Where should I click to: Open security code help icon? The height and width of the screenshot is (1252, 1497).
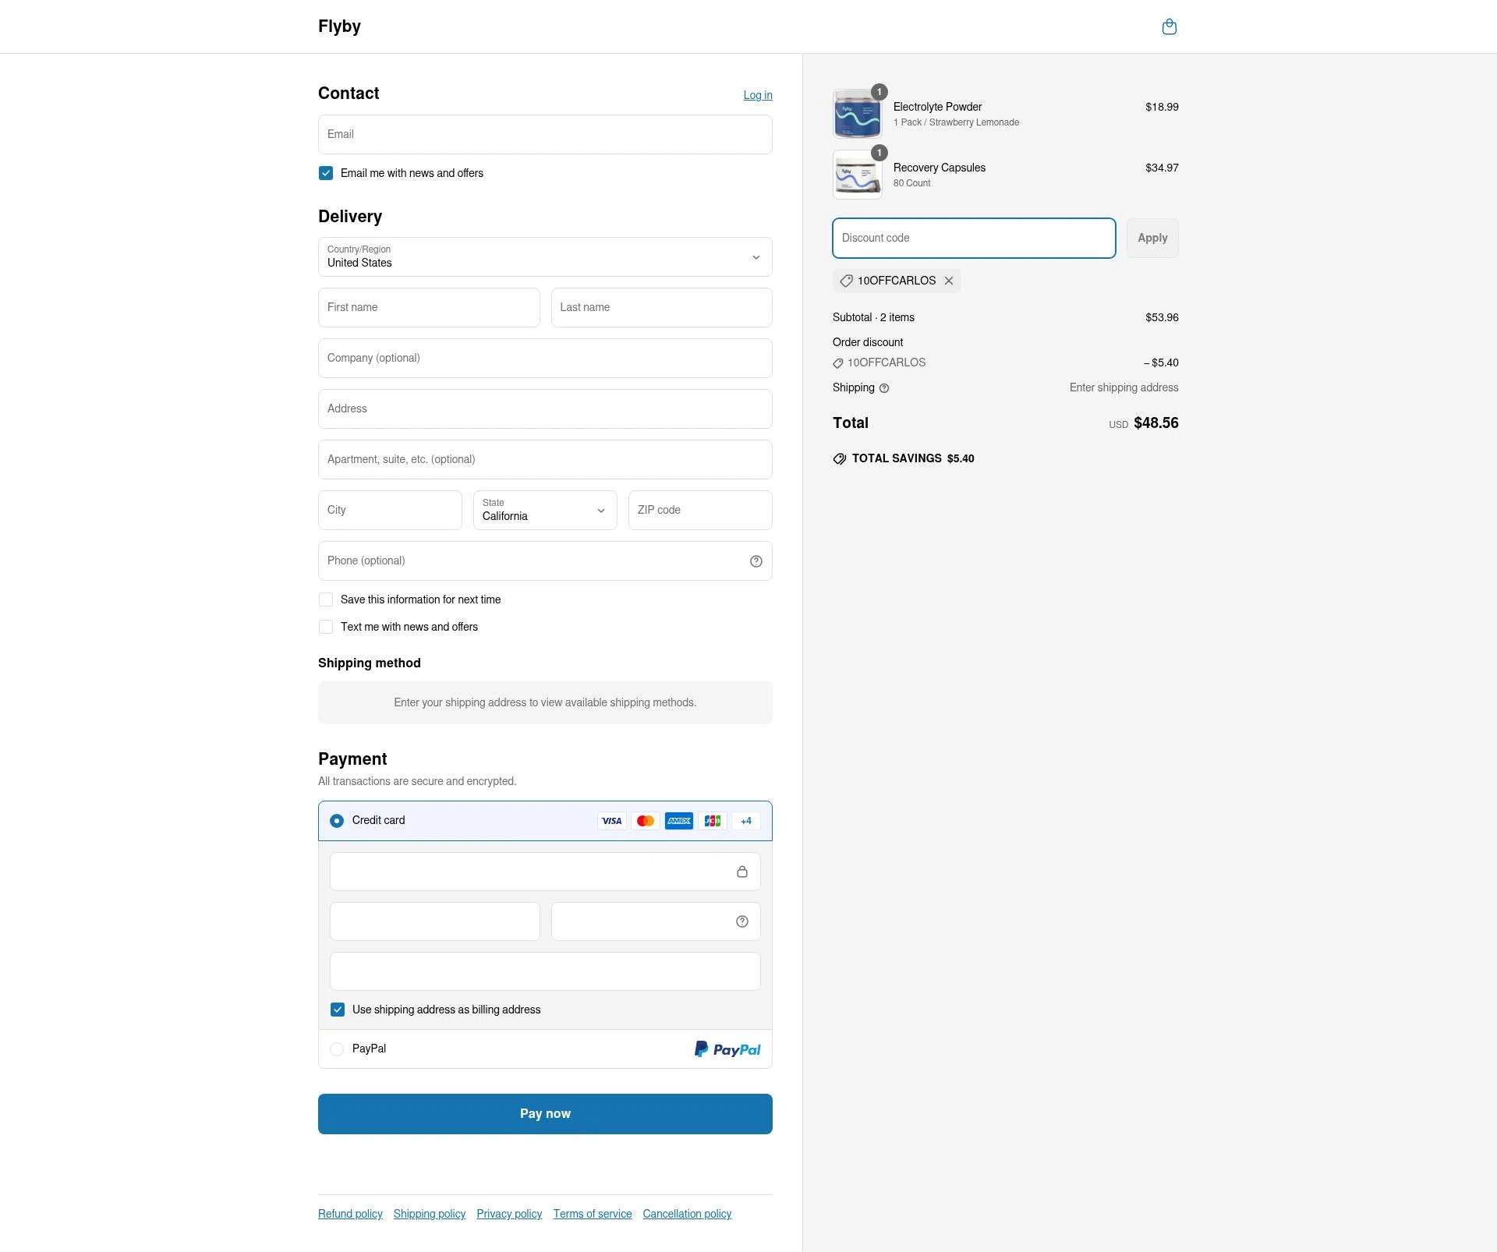pyautogui.click(x=741, y=921)
